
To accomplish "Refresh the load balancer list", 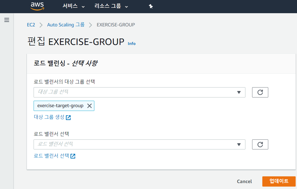I will click(260, 145).
